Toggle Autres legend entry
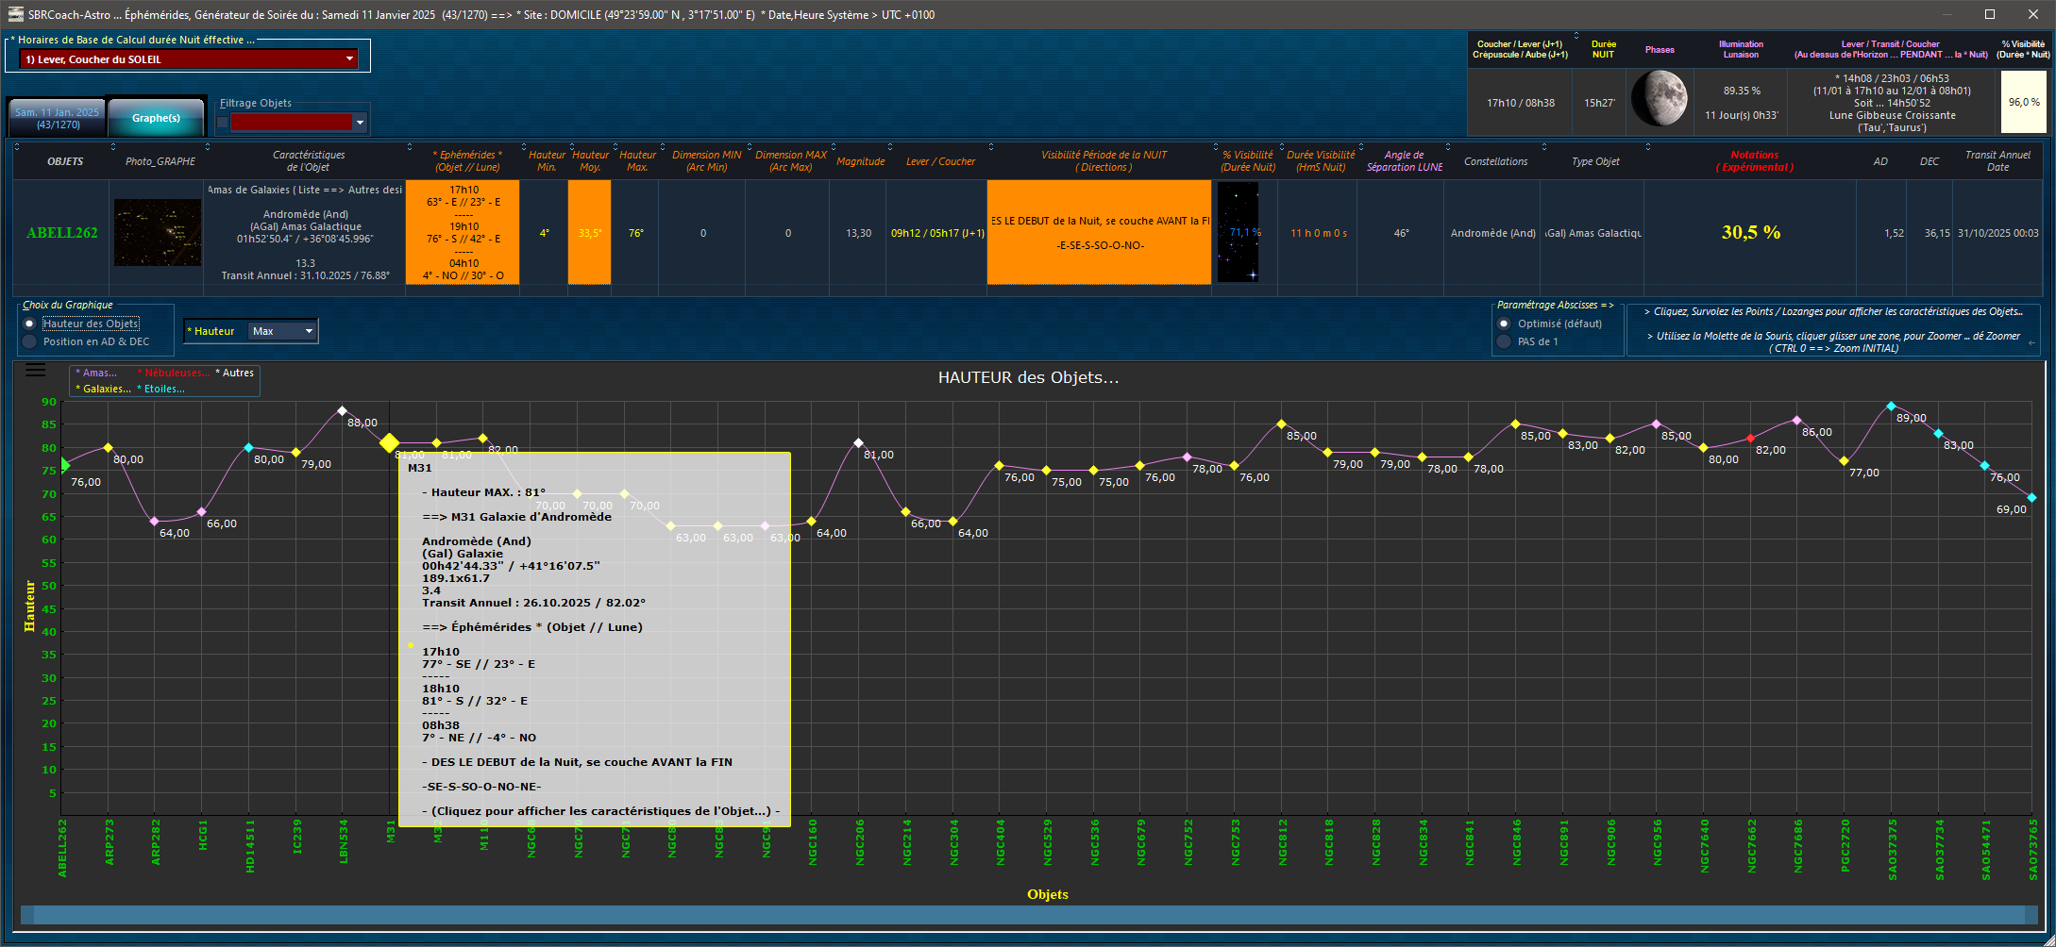Image resolution: width=2056 pixels, height=947 pixels. tap(235, 374)
